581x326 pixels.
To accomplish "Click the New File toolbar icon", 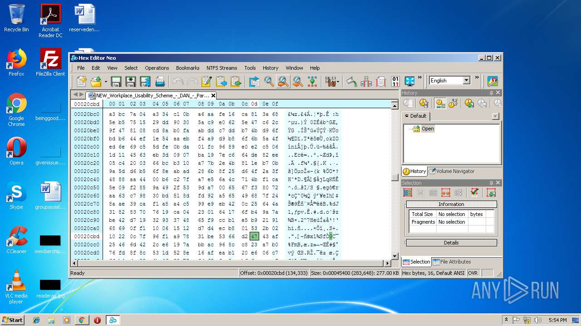I will tap(82, 81).
